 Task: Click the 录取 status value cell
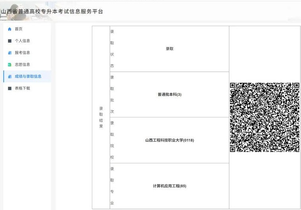[170, 49]
